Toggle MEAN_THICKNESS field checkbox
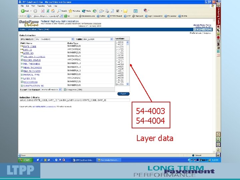This screenshot has height=180, width=240. point(22,67)
